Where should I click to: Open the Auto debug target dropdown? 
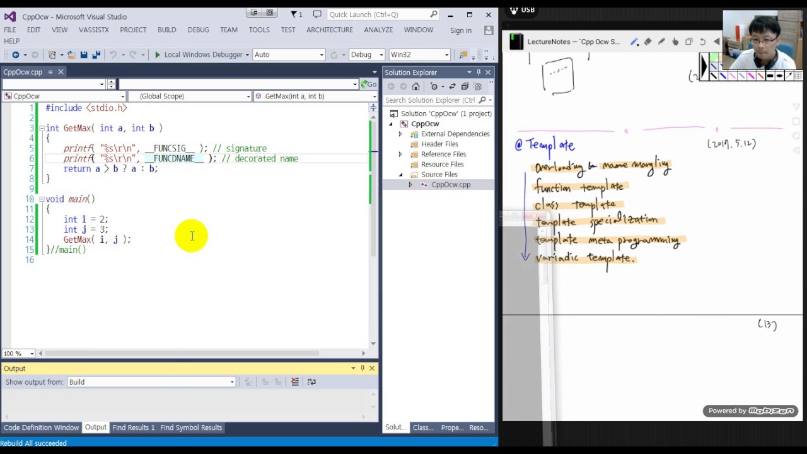click(x=289, y=55)
